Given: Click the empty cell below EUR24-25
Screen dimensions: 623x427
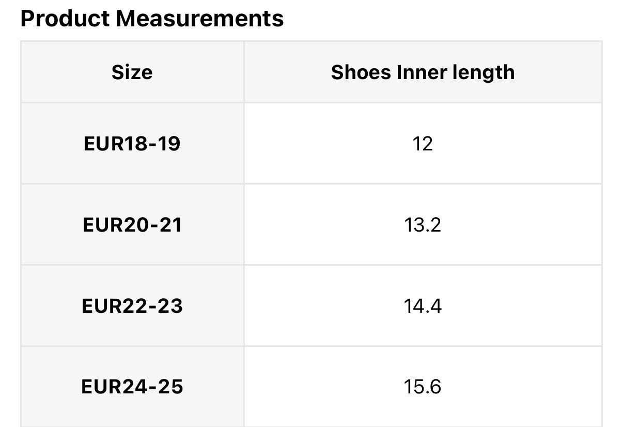Looking at the screenshot, I should (132, 419).
